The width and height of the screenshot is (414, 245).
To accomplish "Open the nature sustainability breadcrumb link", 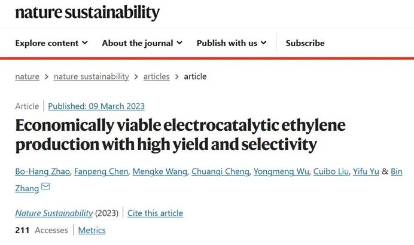I will coord(92,76).
